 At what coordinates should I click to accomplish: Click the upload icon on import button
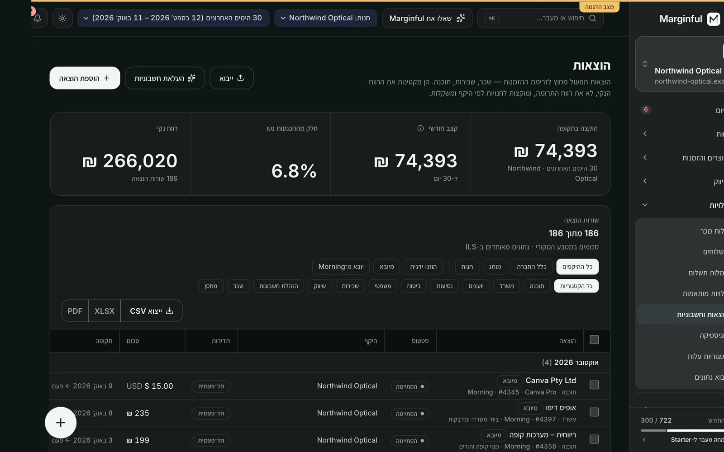click(241, 78)
